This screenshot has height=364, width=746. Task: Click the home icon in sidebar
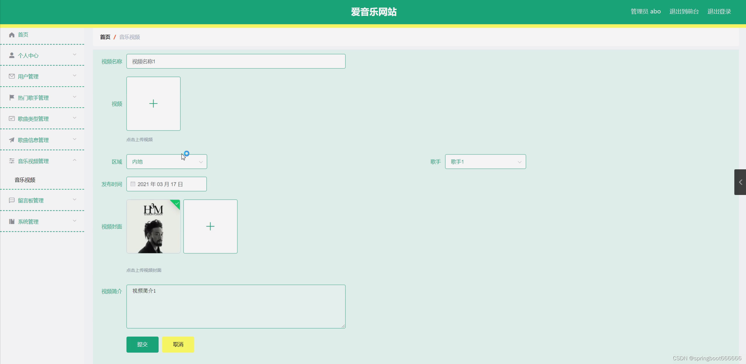tap(12, 35)
